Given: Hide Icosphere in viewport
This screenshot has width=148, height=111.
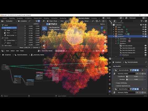Looking at the screenshot, I should coord(143,36).
